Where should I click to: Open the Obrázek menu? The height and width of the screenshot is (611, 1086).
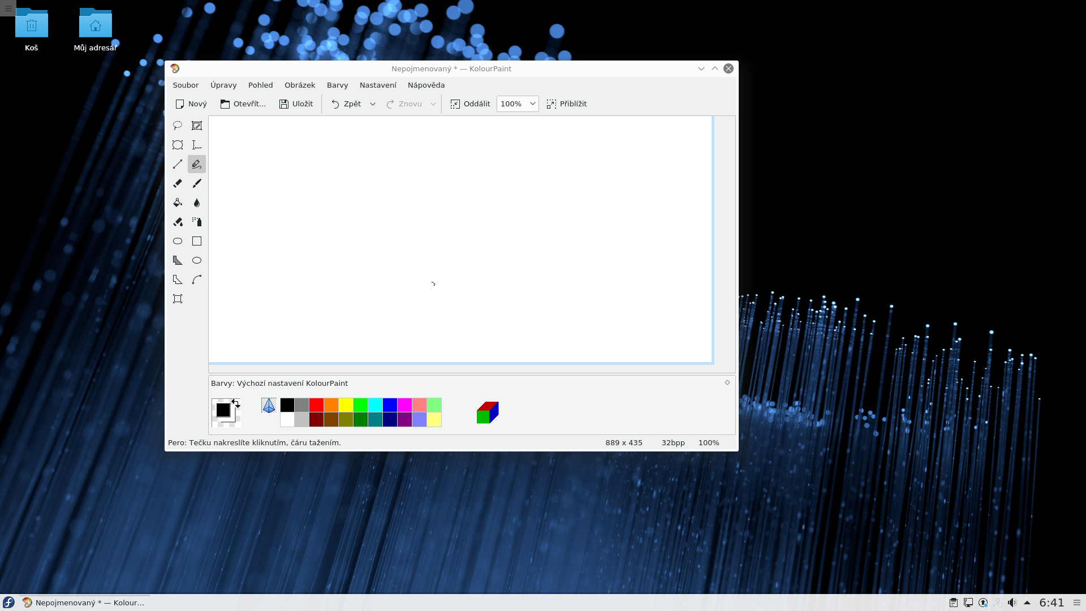pos(300,85)
